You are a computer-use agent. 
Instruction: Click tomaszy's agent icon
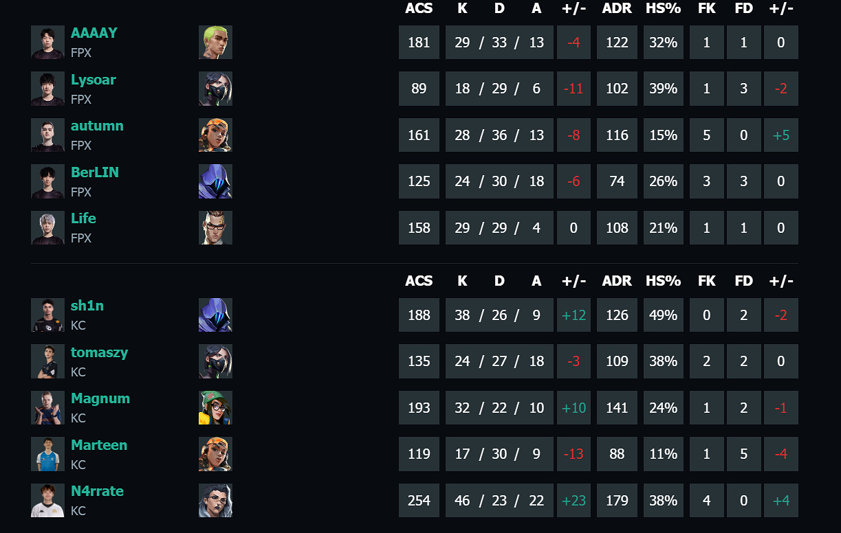215,361
